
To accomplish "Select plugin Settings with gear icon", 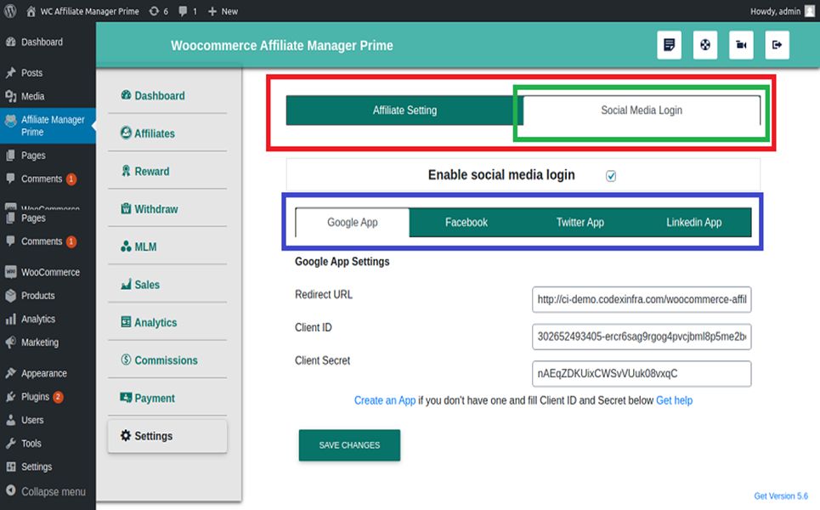I will tap(167, 436).
